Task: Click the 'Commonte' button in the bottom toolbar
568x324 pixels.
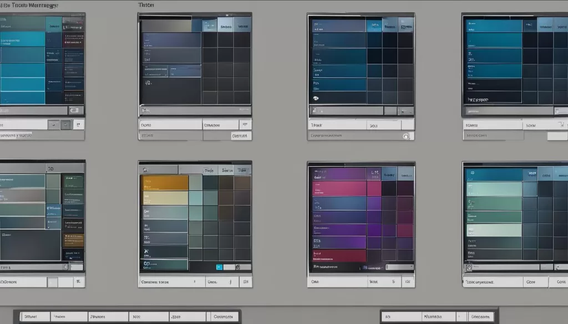Action: [223, 317]
